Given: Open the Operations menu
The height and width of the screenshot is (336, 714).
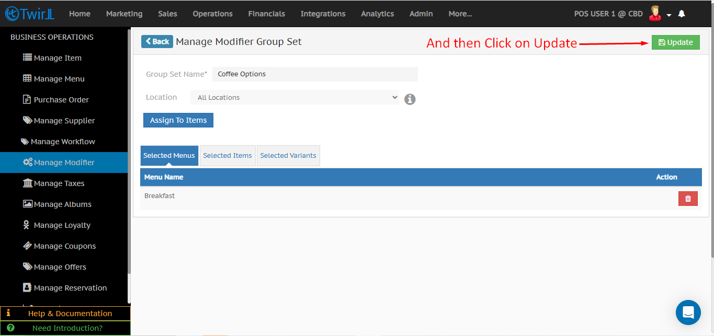Looking at the screenshot, I should [x=212, y=14].
